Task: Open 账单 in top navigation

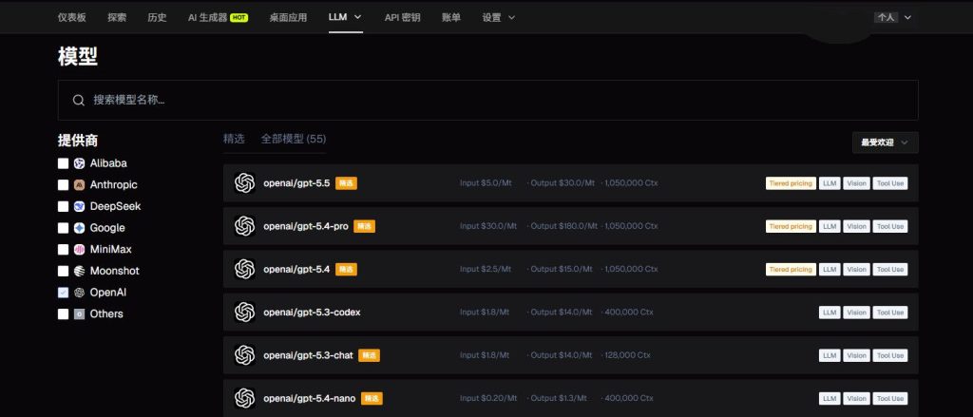Action: 451,17
